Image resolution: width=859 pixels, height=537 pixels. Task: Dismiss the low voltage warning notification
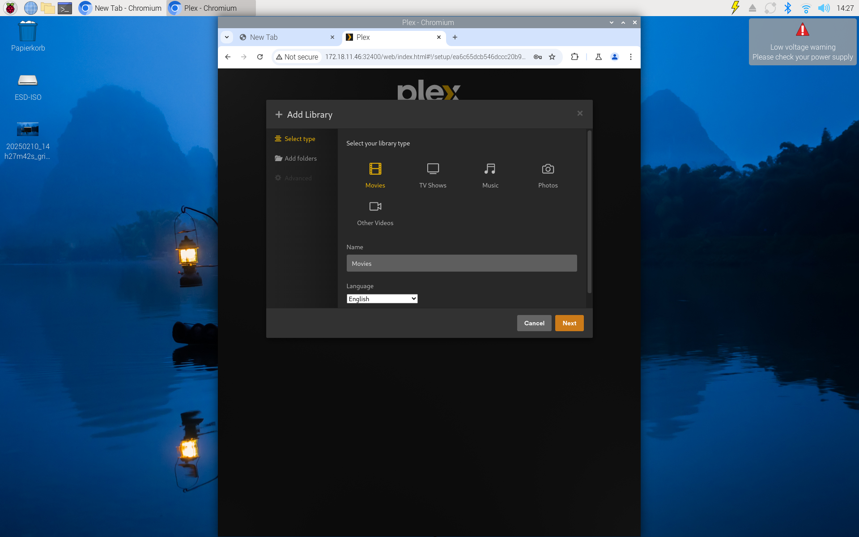click(x=803, y=42)
